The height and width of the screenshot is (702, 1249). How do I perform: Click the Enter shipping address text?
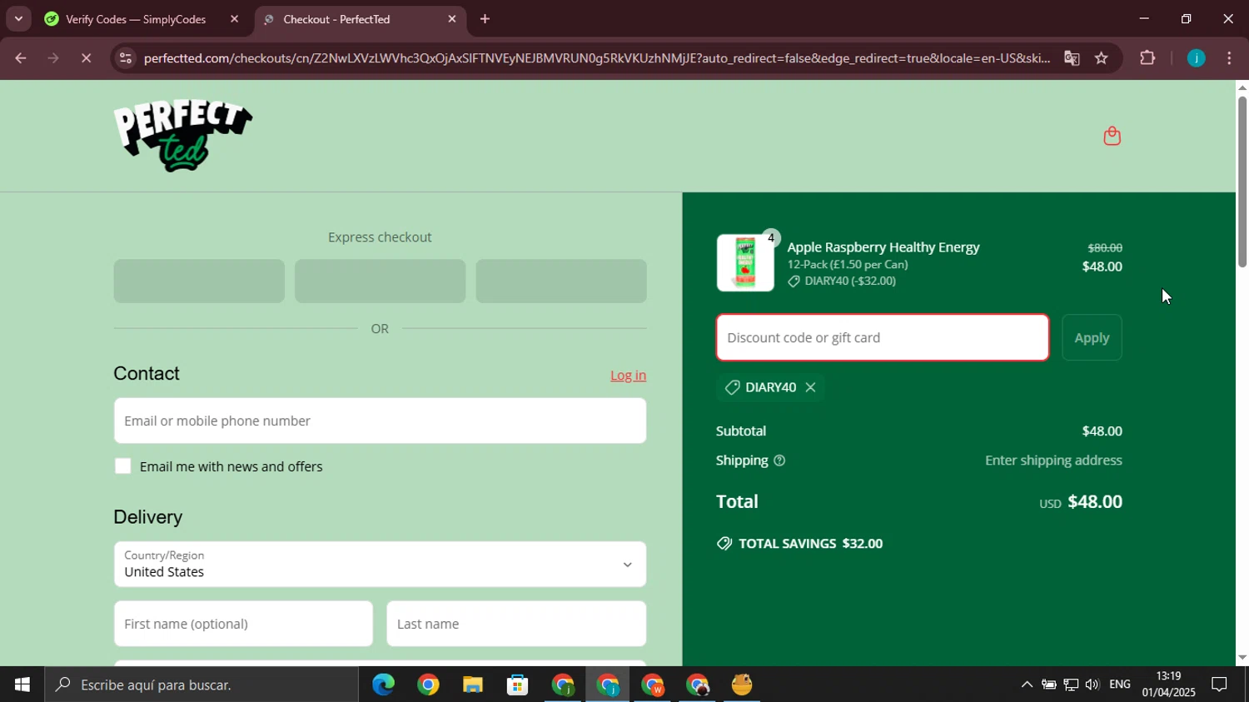pyautogui.click(x=1053, y=461)
